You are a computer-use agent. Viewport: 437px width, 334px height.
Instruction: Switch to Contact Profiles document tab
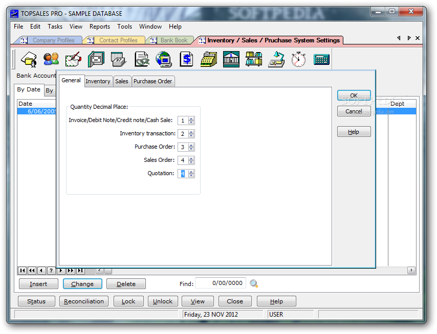click(118, 40)
